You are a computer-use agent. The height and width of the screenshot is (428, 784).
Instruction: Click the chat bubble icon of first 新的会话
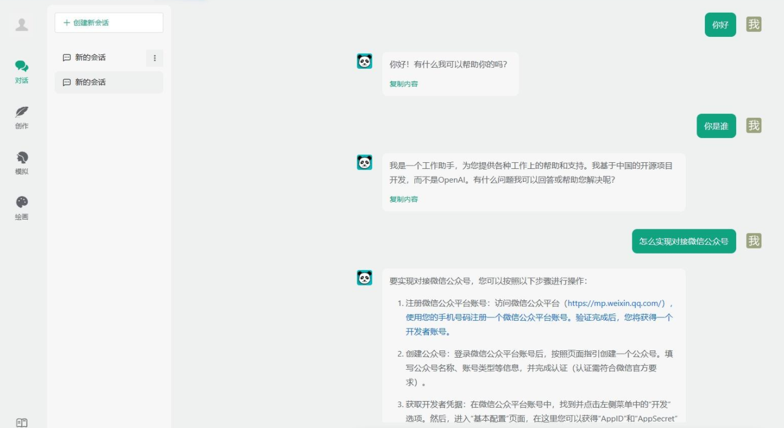click(67, 58)
